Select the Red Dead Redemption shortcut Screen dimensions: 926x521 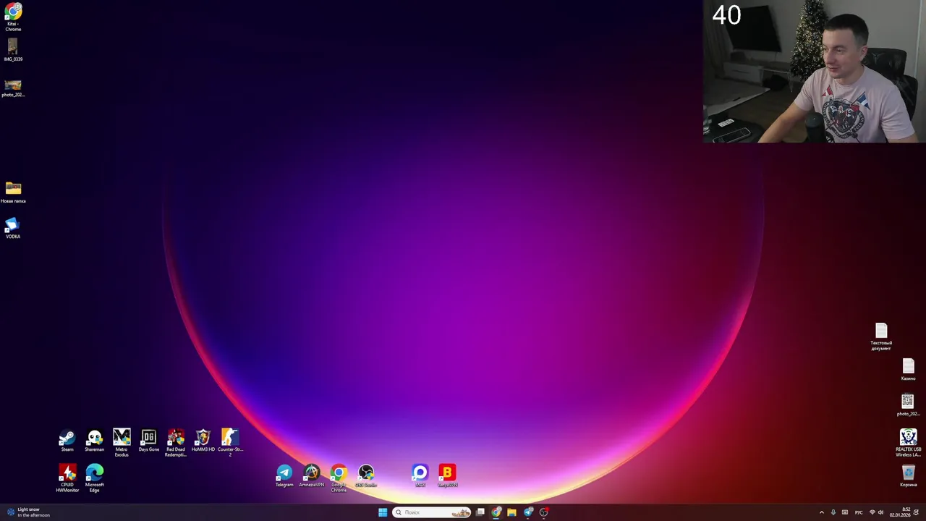click(176, 443)
